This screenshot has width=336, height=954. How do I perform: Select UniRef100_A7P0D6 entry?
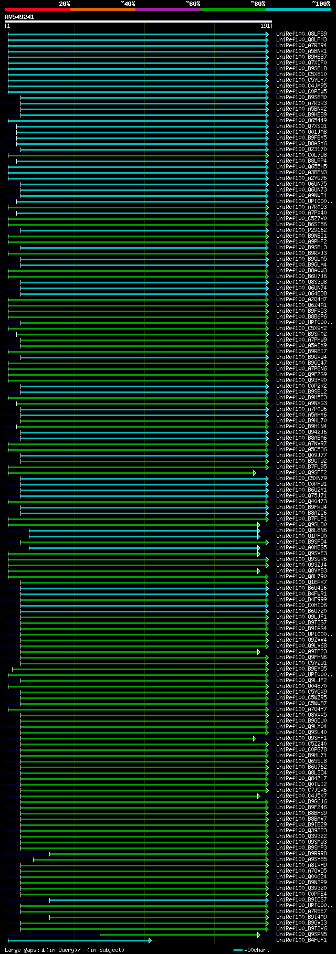[x=301, y=409]
